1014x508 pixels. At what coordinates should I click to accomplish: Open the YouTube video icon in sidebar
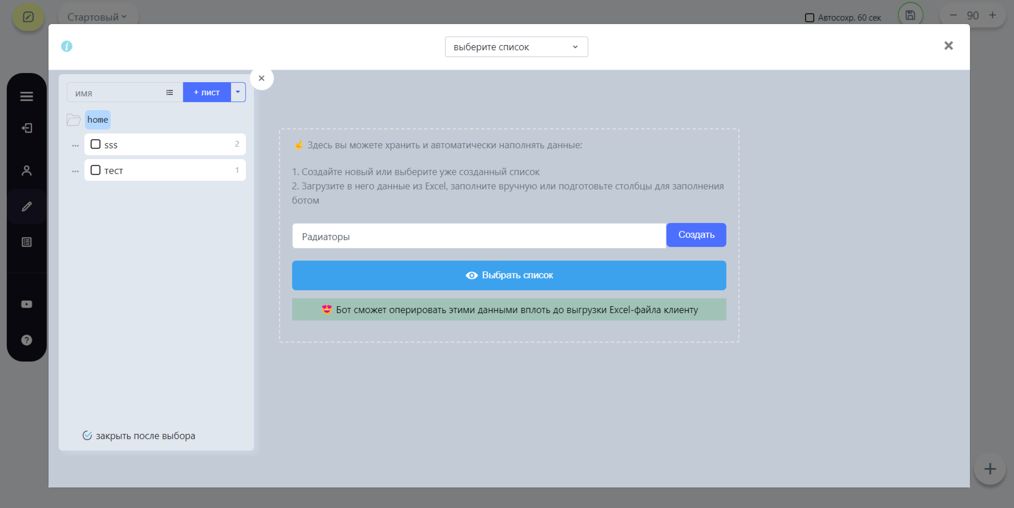click(27, 304)
